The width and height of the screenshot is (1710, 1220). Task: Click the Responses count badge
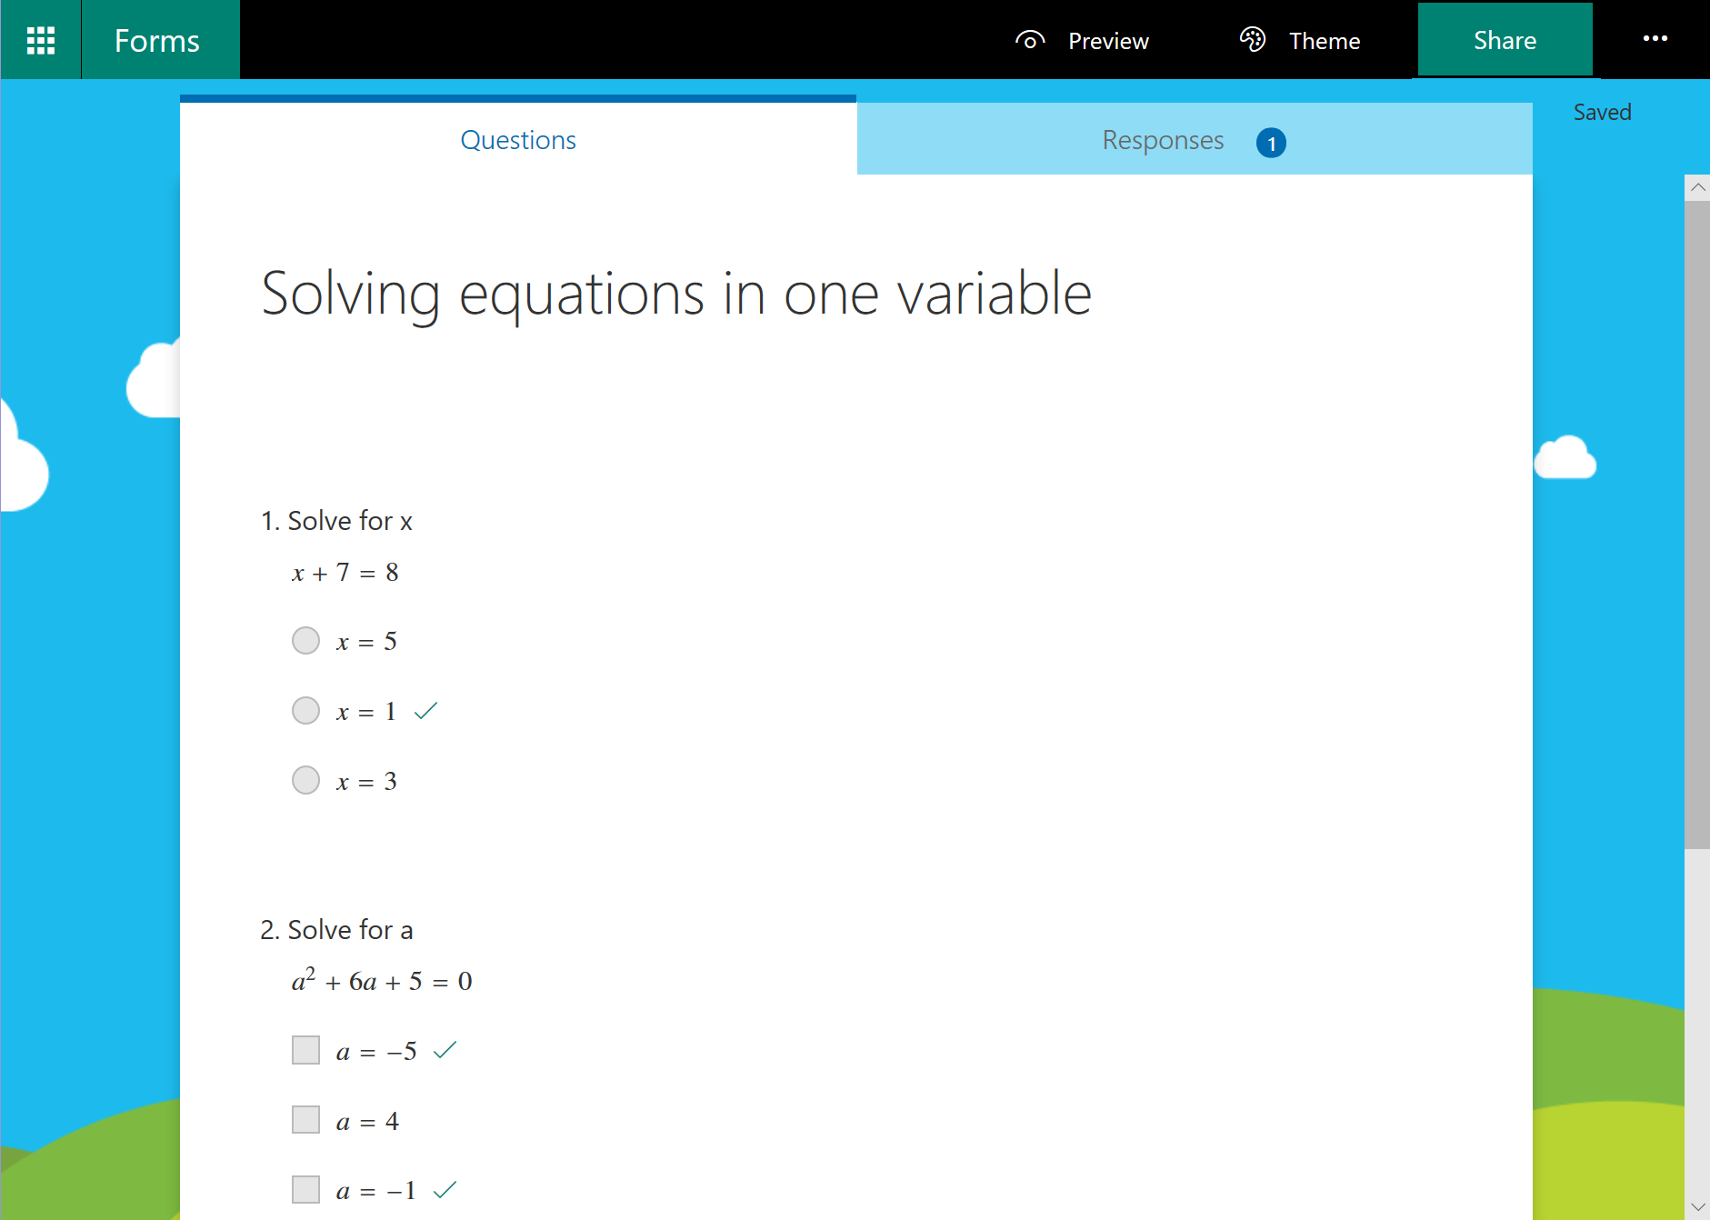(x=1271, y=142)
